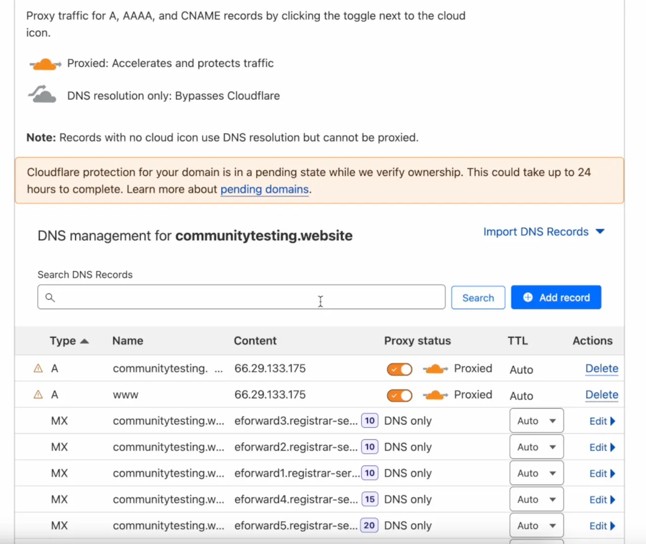
Task: Open TTL Auto dropdown for eforward3 record
Action: coord(536,421)
